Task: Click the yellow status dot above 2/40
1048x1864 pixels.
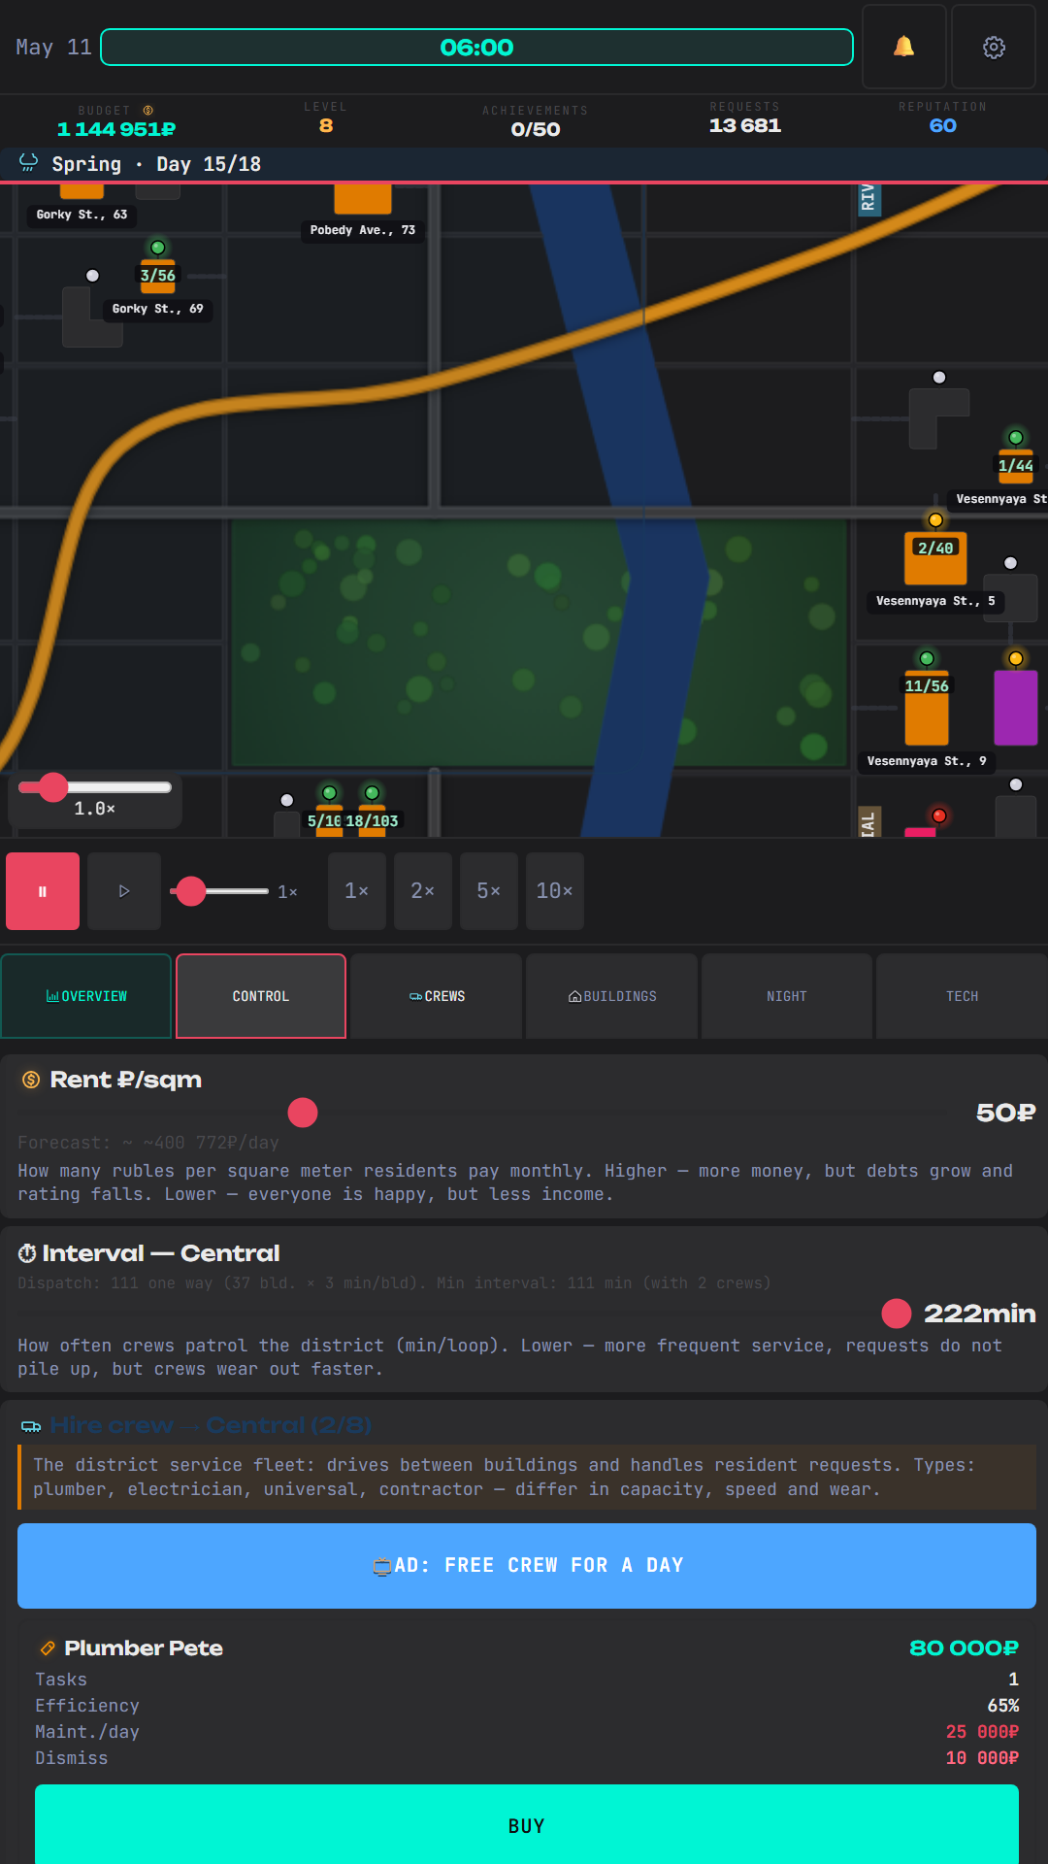Action: [935, 520]
